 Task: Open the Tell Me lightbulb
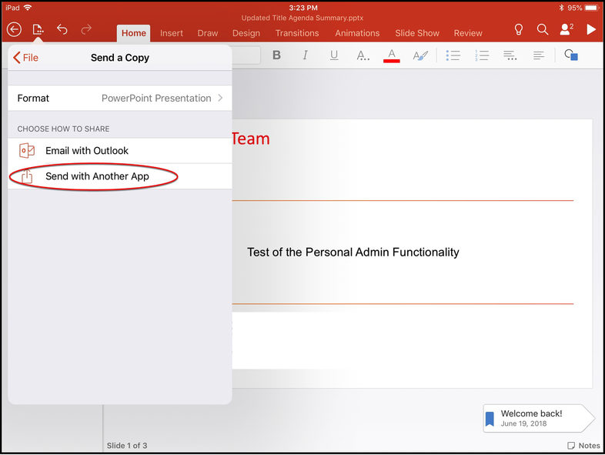[519, 30]
